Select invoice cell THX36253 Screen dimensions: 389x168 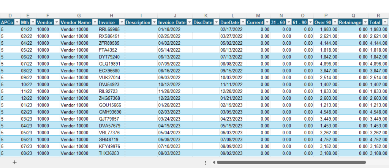111,153
